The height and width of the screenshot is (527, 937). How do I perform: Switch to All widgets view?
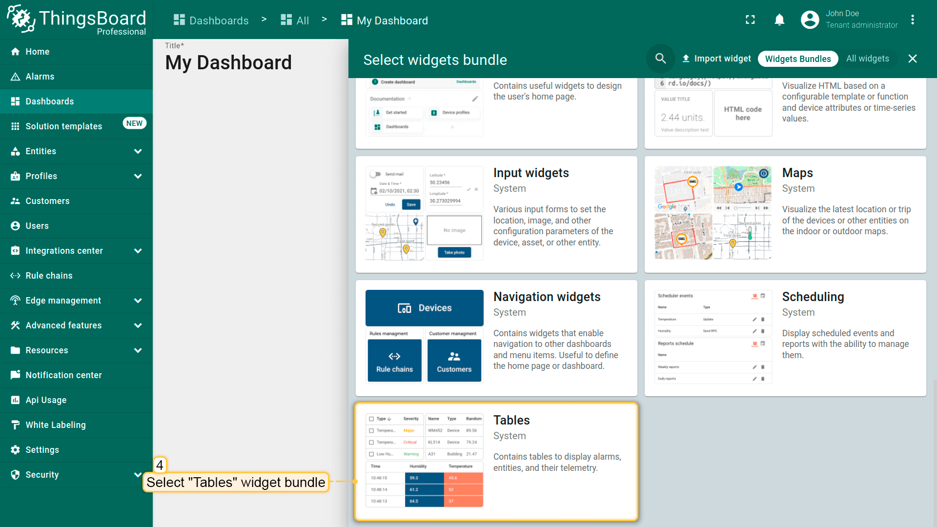(x=867, y=59)
